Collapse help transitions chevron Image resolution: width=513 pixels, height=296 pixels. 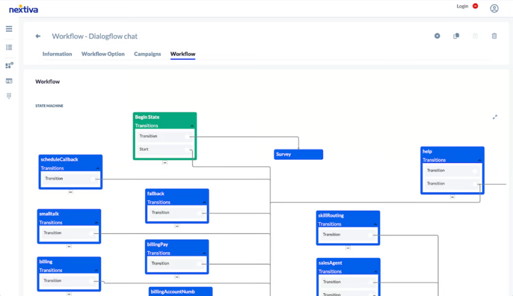click(480, 160)
